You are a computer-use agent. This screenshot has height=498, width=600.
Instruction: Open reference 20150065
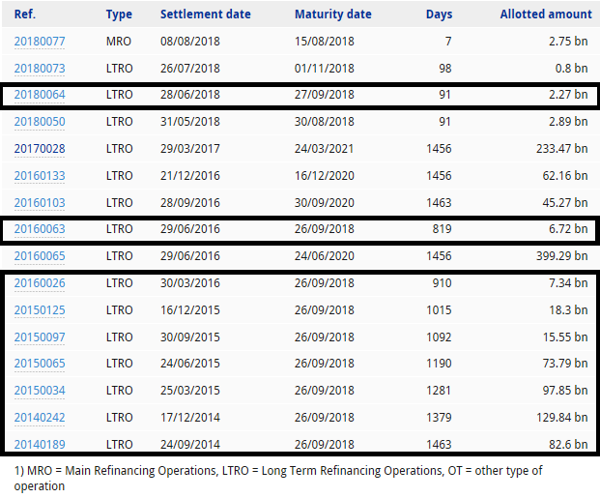tap(40, 364)
